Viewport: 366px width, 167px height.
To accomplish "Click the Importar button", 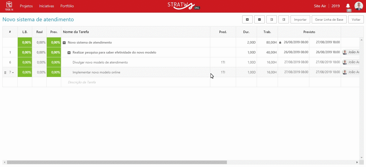I will click(300, 20).
